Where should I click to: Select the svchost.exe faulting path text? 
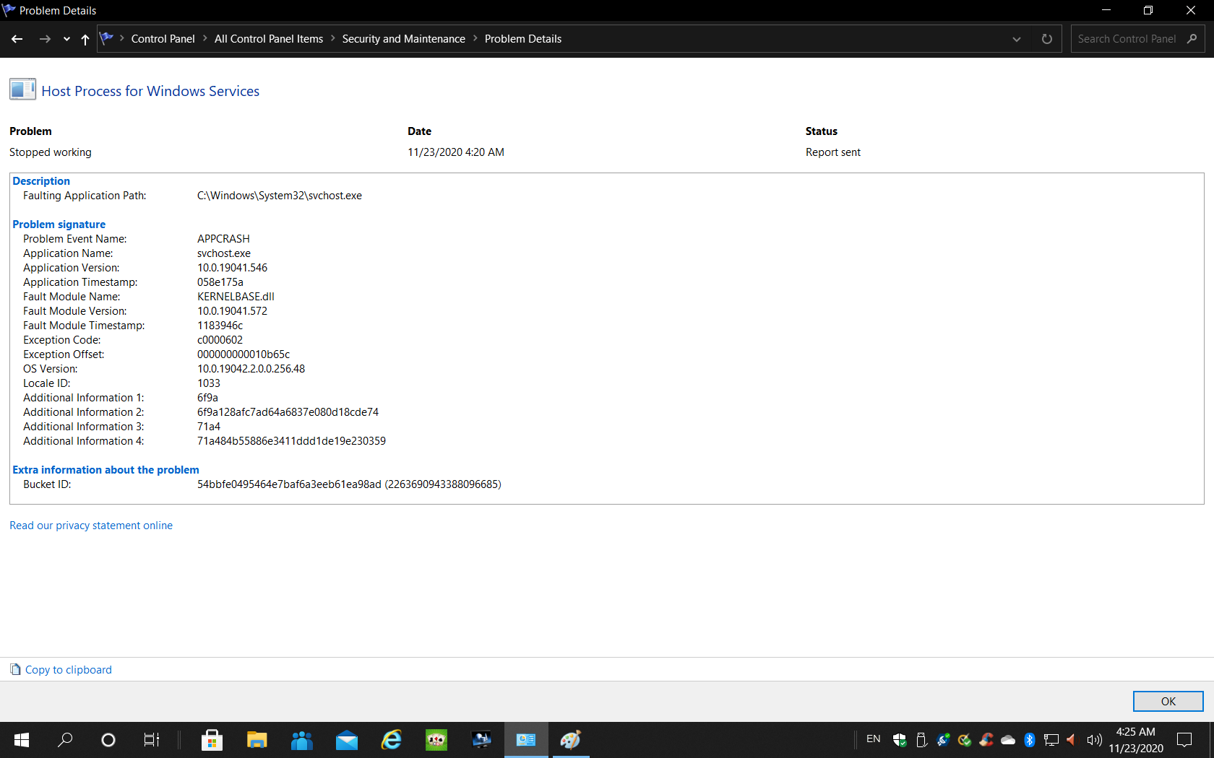point(280,196)
